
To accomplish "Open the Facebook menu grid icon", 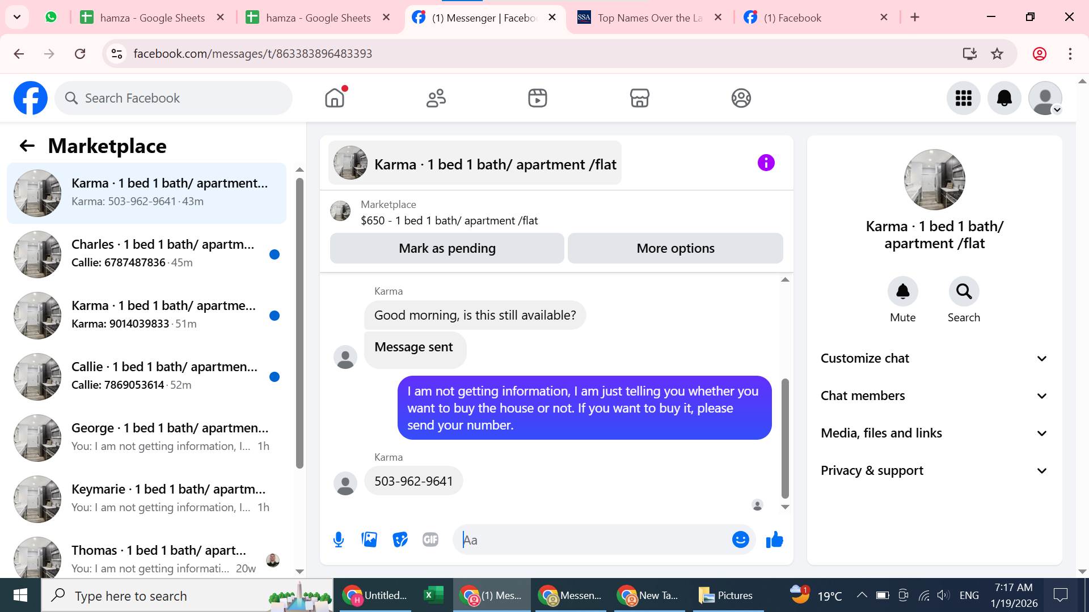I will [x=963, y=98].
